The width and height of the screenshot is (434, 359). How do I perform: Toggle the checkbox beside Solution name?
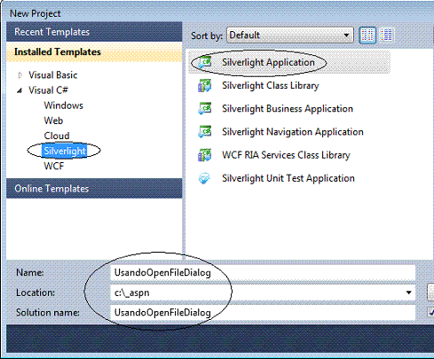(x=430, y=312)
